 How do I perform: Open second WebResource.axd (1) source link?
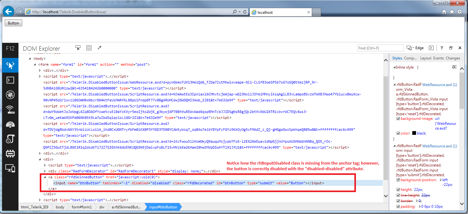coord(440,146)
